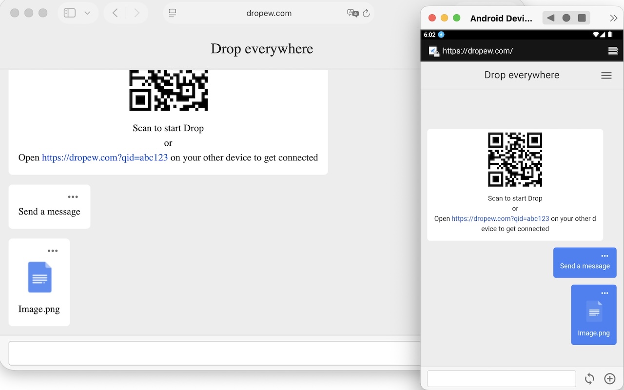Focus the desktop message input field

pyautogui.click(x=214, y=353)
